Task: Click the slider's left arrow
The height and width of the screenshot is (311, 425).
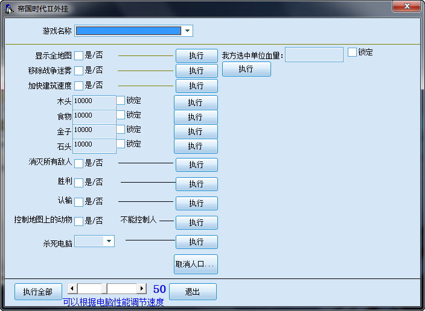Action: click(x=72, y=289)
